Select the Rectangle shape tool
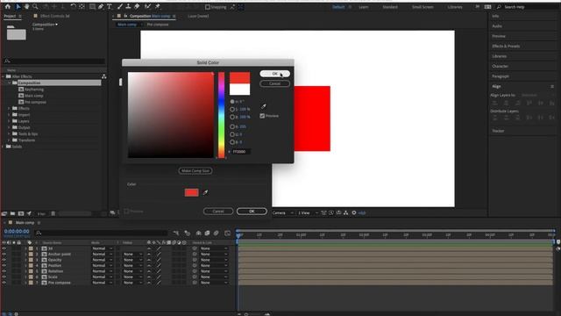Image resolution: width=561 pixels, height=316 pixels. 92,6
